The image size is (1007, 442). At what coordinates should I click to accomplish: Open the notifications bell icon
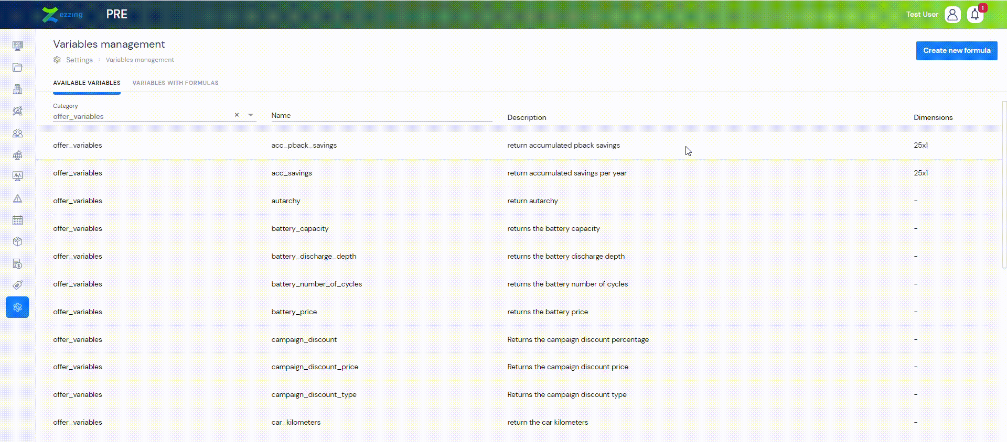(x=975, y=14)
